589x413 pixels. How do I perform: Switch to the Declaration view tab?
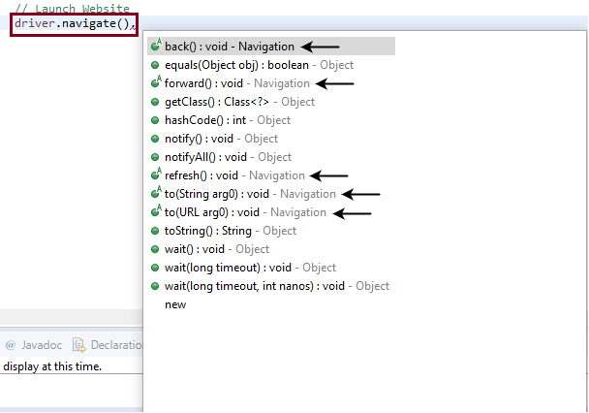point(108,345)
